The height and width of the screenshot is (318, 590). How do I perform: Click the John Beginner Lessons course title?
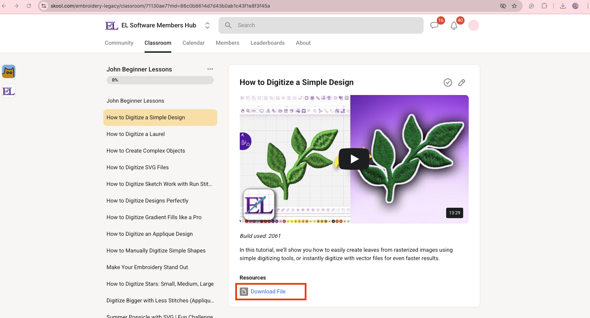point(139,69)
